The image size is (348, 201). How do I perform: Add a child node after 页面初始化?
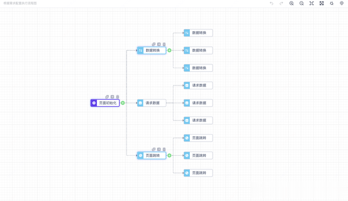click(x=123, y=103)
